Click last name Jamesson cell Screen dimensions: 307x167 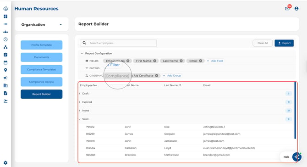[x=170, y=141]
